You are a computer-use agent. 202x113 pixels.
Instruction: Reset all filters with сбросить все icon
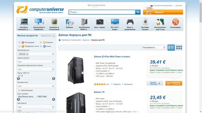(54, 36)
